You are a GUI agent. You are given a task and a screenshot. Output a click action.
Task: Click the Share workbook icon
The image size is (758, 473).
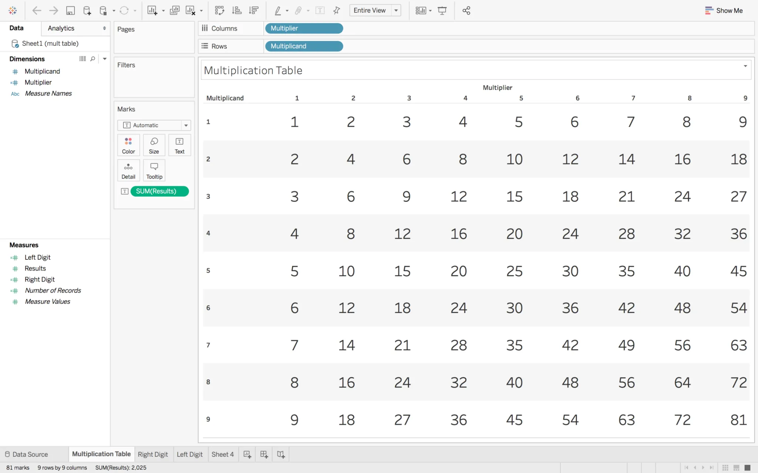466,10
